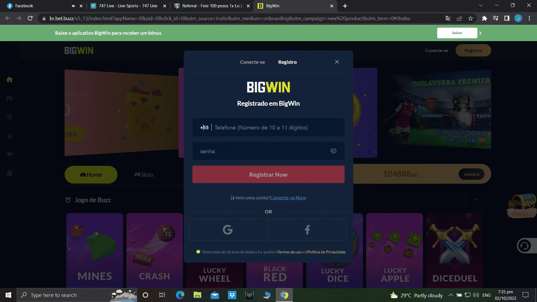Switch to the 747 Live browser tab

tap(128, 6)
